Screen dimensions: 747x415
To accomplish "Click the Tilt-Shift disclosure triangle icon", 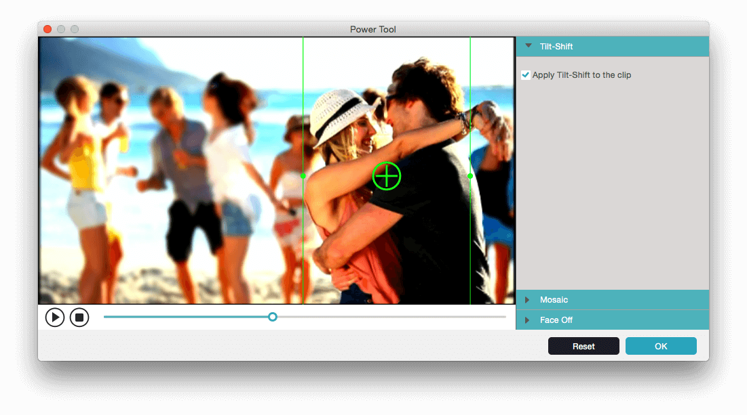I will click(x=529, y=46).
